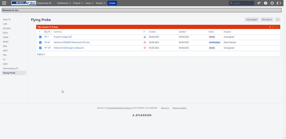Screen dimensions: 286x139
Task: Select the GEID dashboard
Action: pos(14,64)
